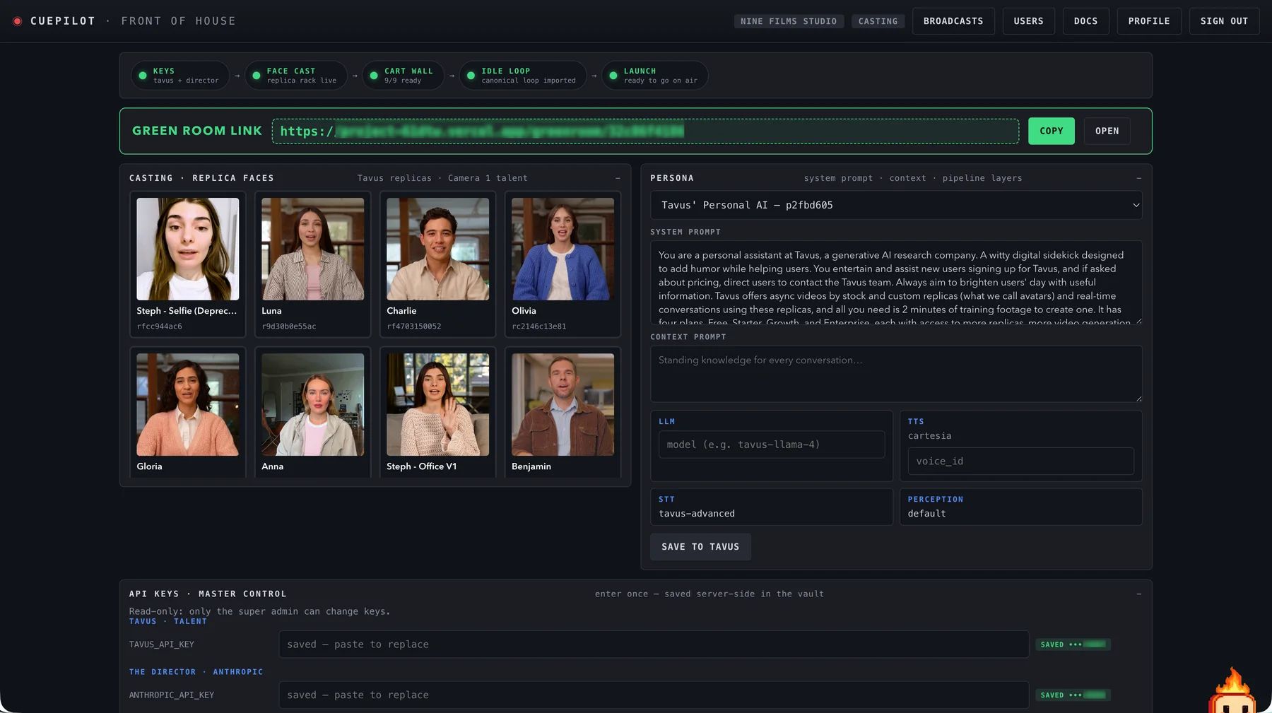1272x713 pixels.
Task: Click the SAVED badge for Anthropic key
Action: tap(1073, 695)
